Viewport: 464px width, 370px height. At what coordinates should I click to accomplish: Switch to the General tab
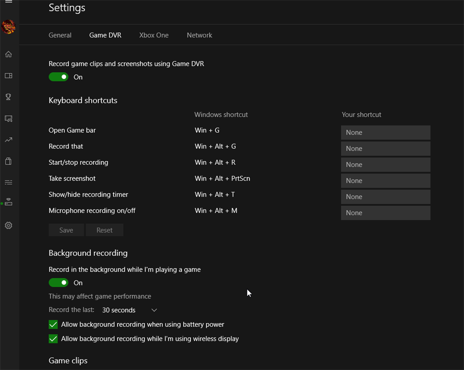click(x=60, y=35)
